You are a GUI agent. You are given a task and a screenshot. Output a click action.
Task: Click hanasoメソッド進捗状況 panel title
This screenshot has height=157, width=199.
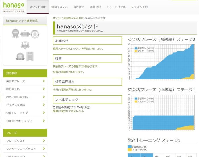coord(22,21)
